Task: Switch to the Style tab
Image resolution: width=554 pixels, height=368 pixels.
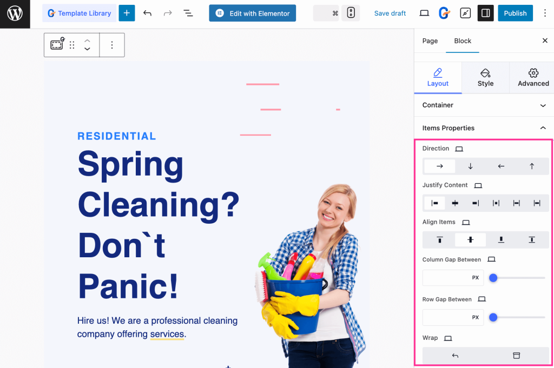Action: tap(485, 77)
